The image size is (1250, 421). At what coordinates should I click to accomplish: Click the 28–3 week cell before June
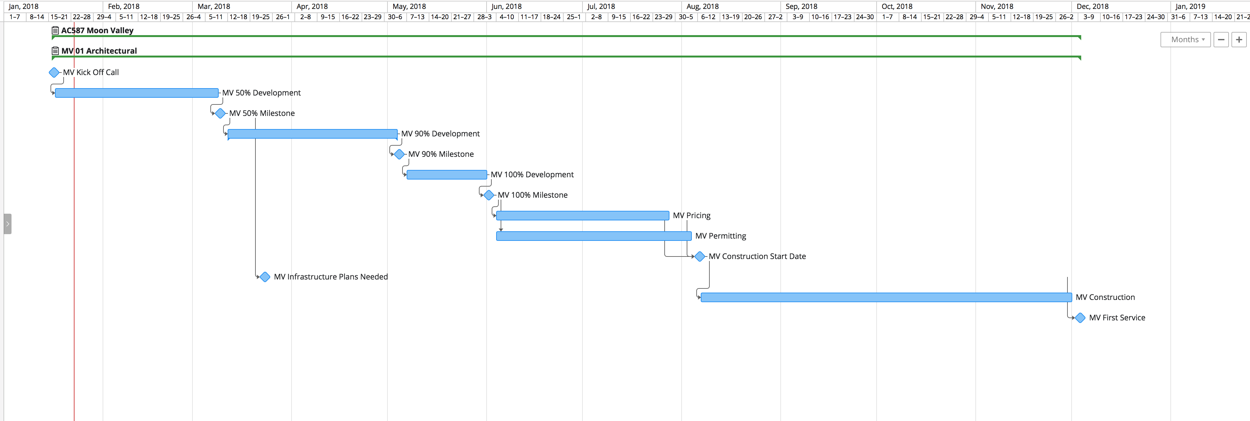click(x=484, y=17)
